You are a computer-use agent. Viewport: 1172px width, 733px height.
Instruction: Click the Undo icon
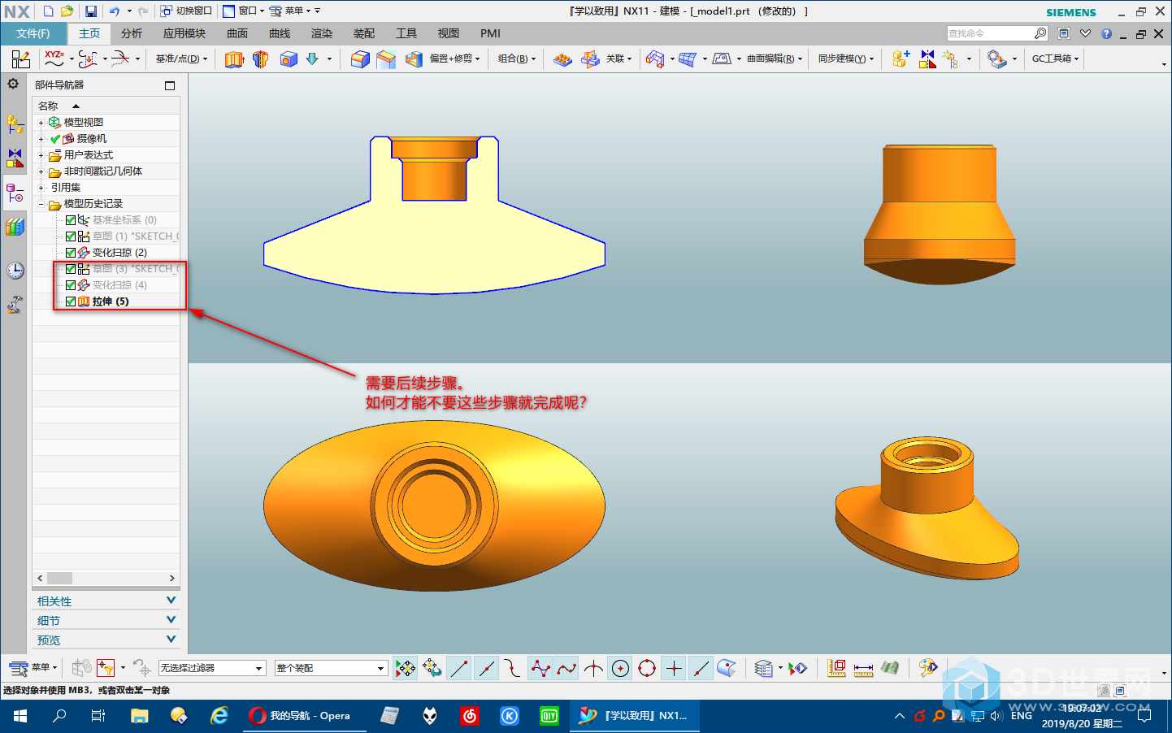click(115, 11)
